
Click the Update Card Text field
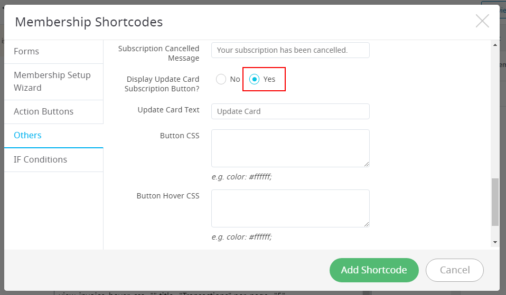(x=291, y=111)
